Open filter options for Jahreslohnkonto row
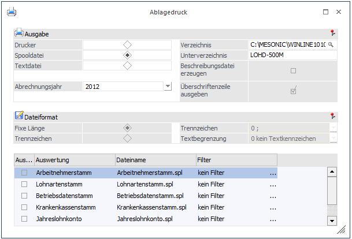The width and height of the screenshot is (352, 239). [x=272, y=219]
